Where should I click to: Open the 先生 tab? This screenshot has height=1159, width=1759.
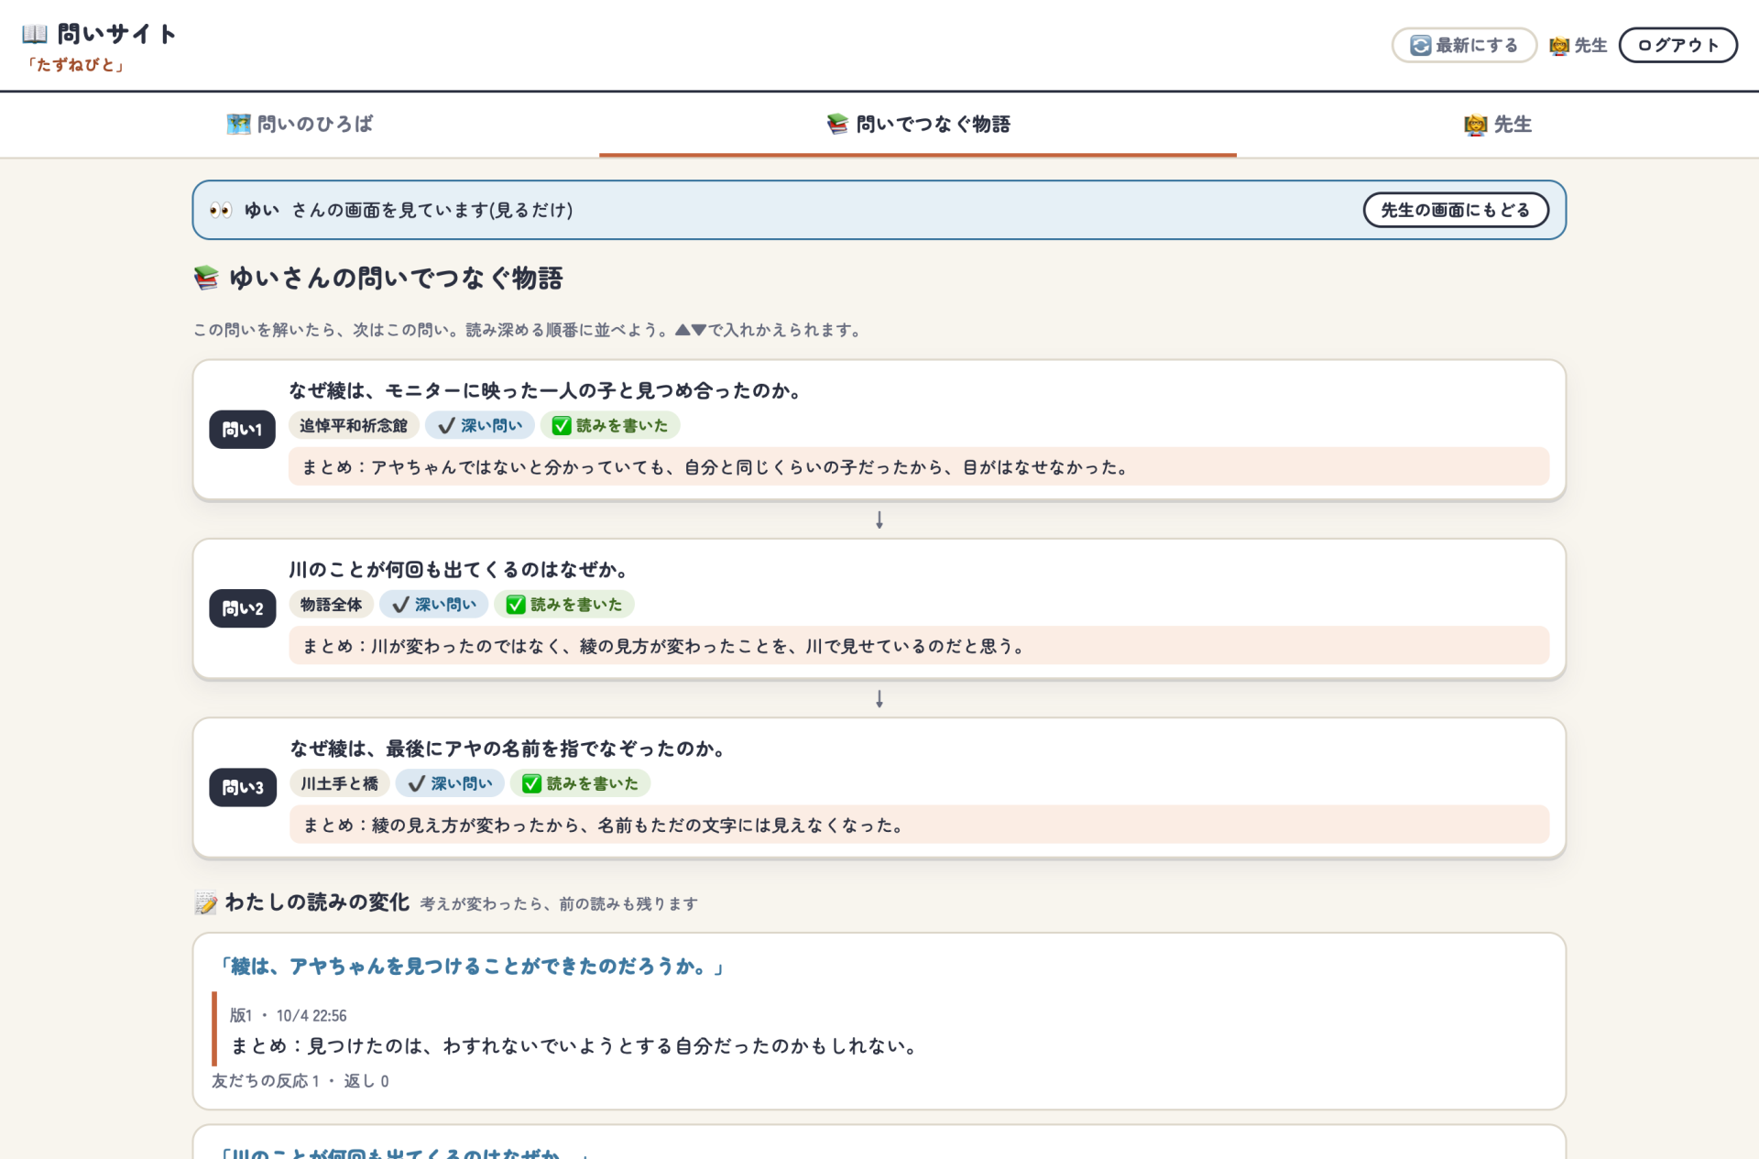1498,124
